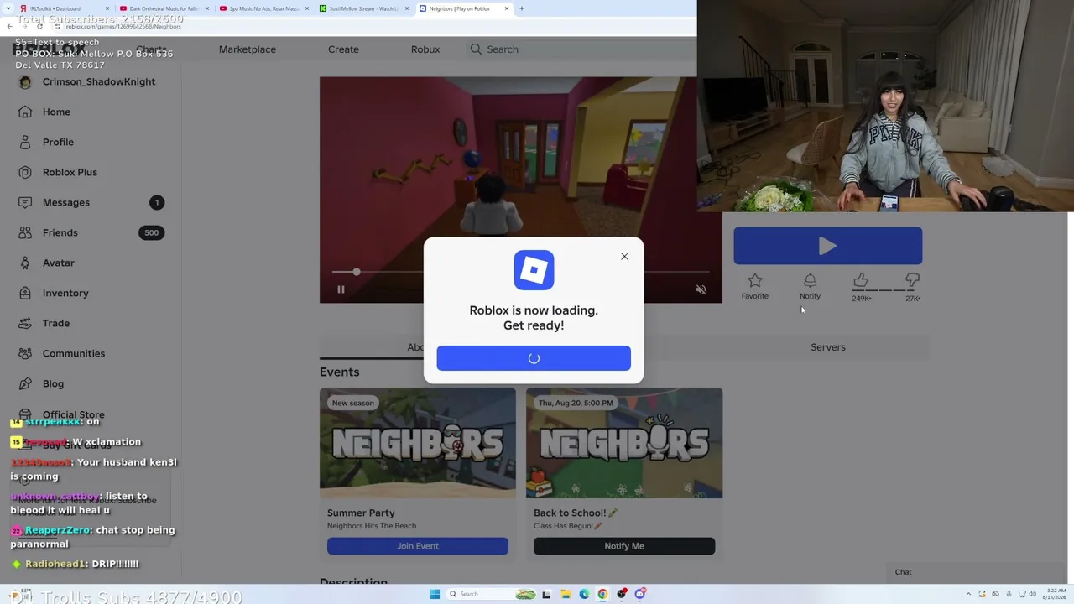Open Friends via the sidebar icon
Screen dimensions: 1074x604
(x=25, y=232)
